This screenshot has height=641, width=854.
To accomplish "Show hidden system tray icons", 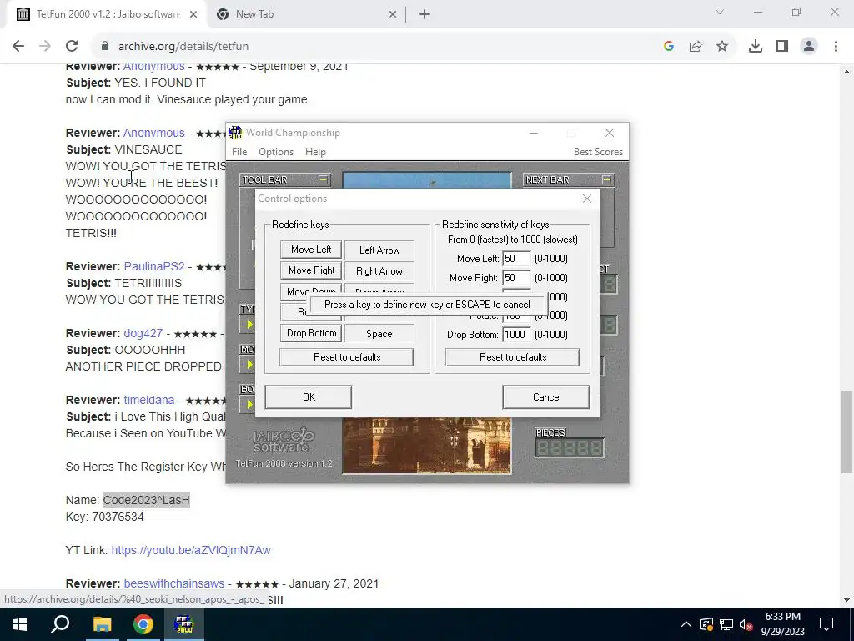I will tap(686, 624).
